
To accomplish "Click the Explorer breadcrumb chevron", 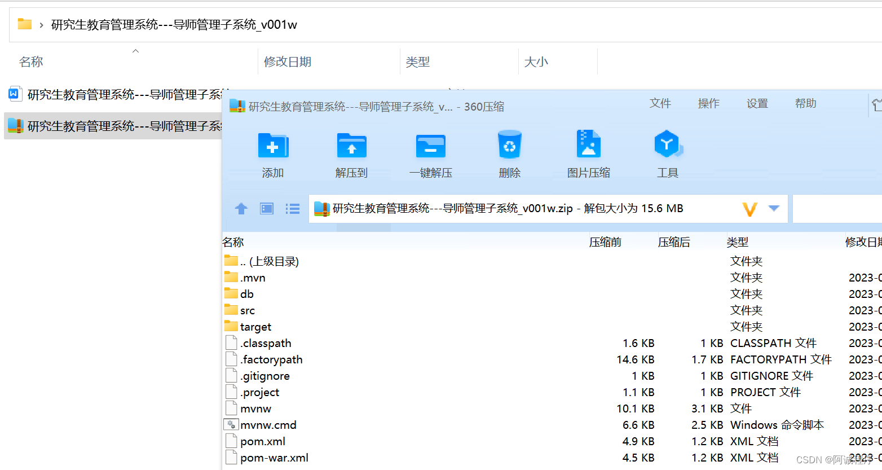I will coord(41,25).
